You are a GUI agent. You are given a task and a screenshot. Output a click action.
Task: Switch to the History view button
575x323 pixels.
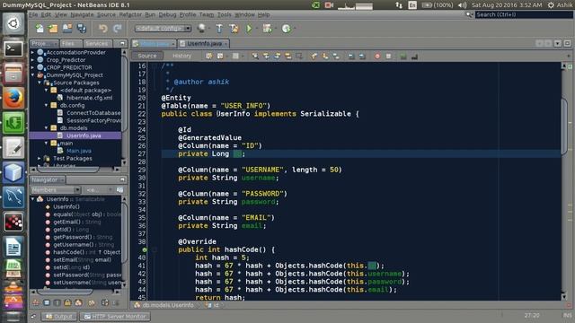point(181,56)
